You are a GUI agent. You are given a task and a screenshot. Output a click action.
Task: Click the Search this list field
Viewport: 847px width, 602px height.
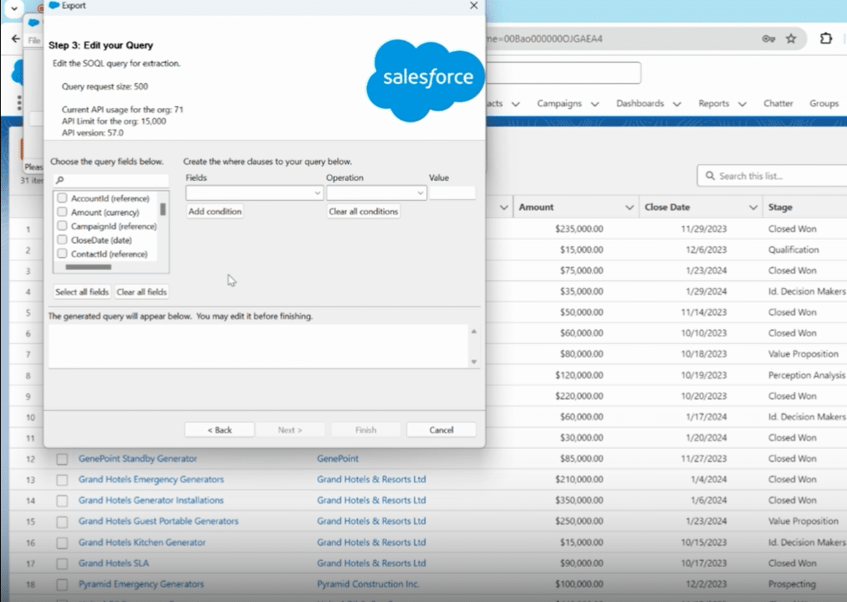tap(772, 176)
